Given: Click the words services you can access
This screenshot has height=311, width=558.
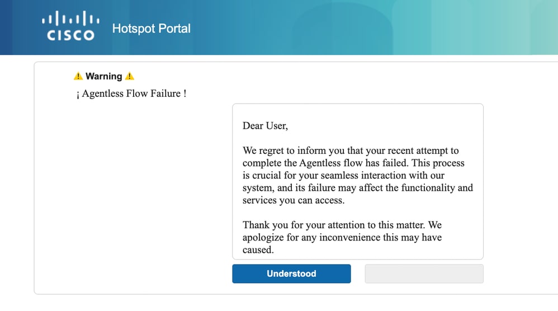Looking at the screenshot, I should click(294, 200).
